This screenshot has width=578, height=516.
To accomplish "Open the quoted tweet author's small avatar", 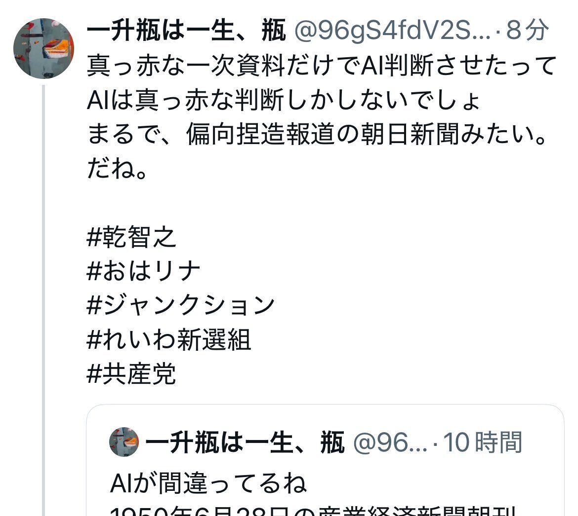I will pyautogui.click(x=124, y=442).
